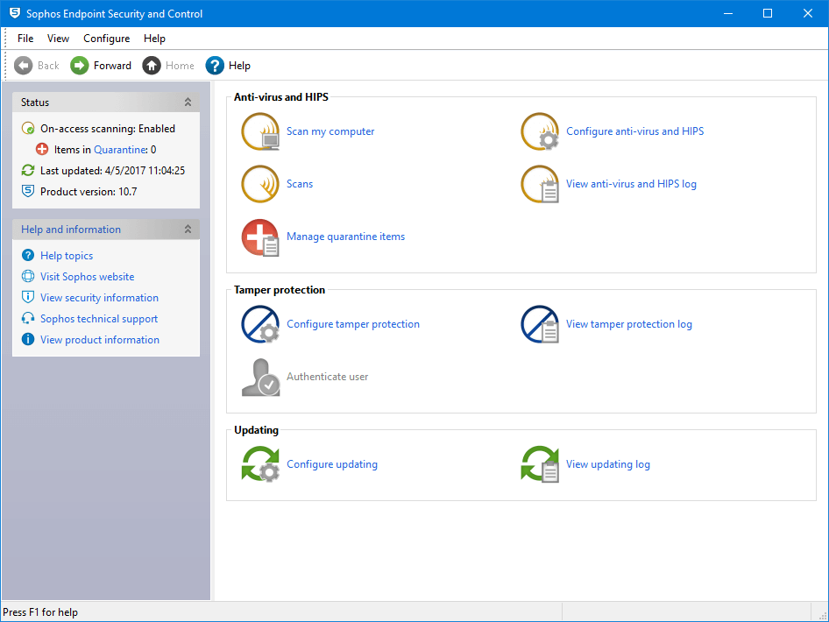
Task: Collapse the Status panel
Action: [x=187, y=102]
